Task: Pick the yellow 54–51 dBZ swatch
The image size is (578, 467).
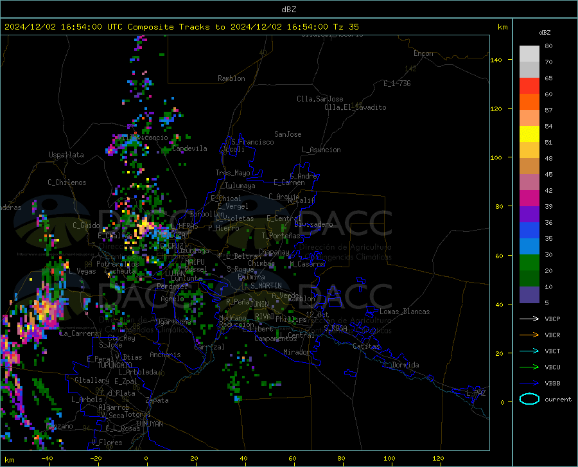Action: [529, 134]
